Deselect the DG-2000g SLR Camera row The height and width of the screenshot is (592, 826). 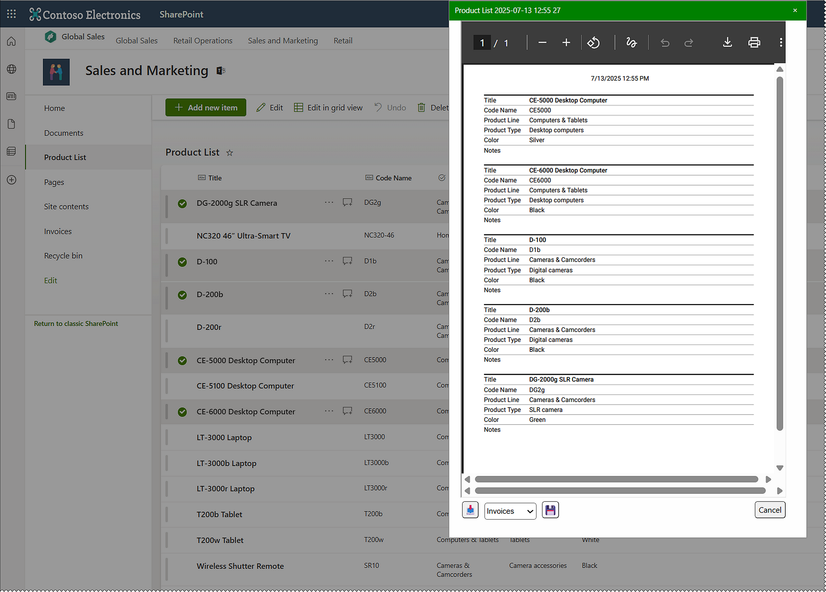182,203
